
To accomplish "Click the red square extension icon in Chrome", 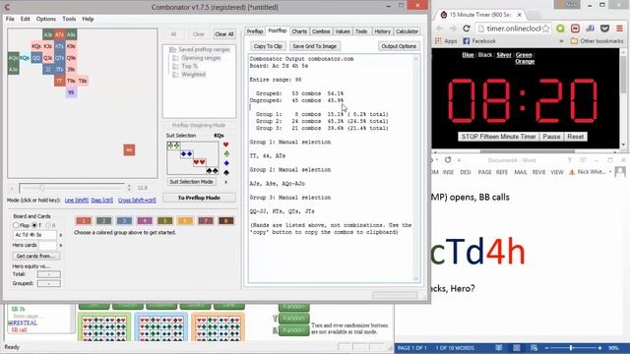I will [x=575, y=29].
